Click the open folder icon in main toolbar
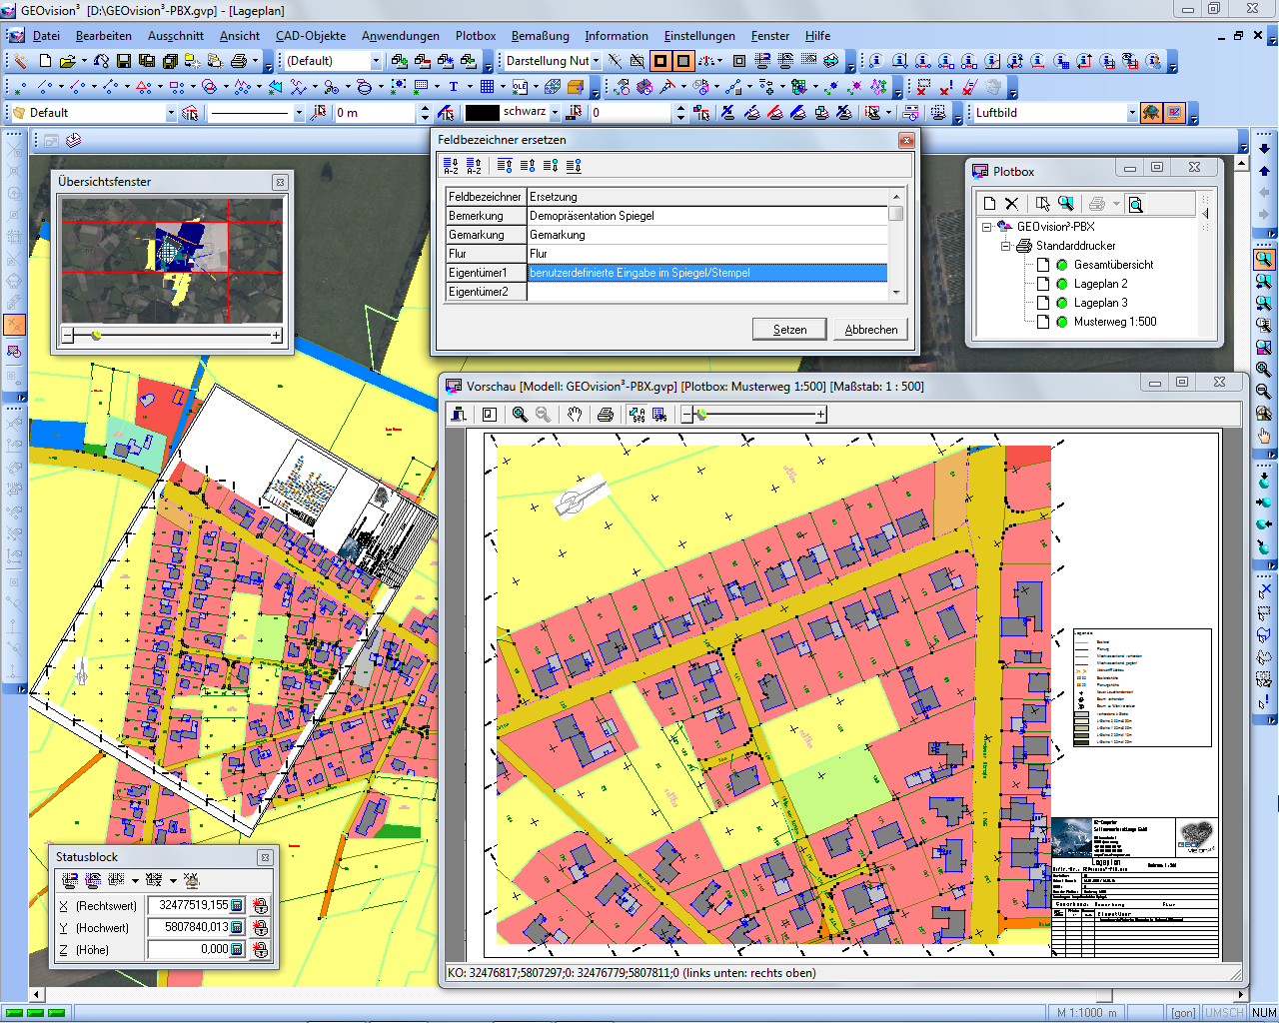Image resolution: width=1279 pixels, height=1023 pixels. click(67, 61)
